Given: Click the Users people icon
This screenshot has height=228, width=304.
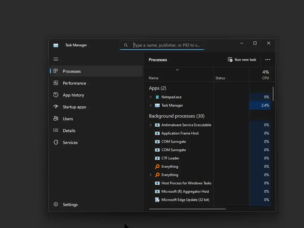Looking at the screenshot, I should click(x=56, y=118).
